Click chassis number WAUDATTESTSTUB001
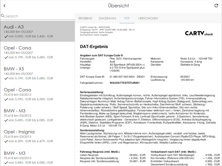 pos(125,83)
